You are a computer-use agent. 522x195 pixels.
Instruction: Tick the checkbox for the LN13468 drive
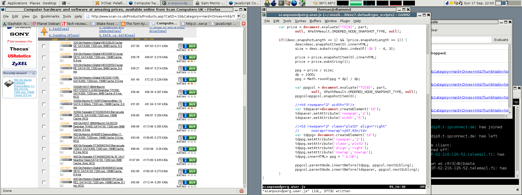tap(44, 46)
